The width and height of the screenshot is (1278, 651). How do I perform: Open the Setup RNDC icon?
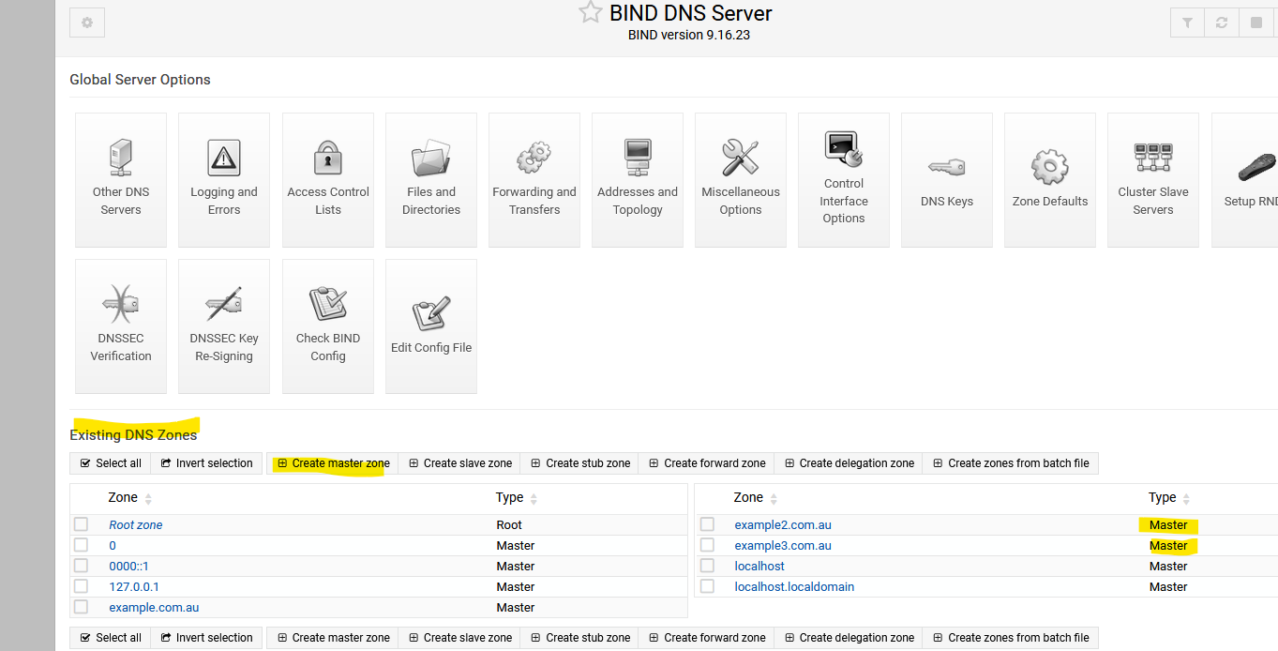[1245, 180]
